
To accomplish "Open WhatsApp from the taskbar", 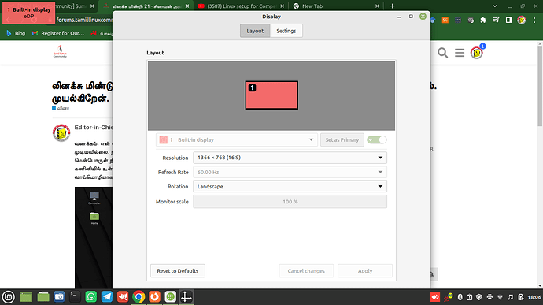I will tap(90, 296).
